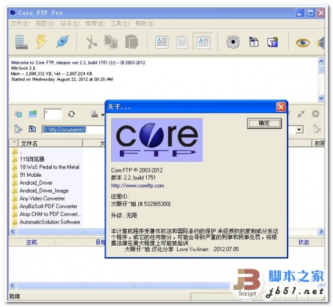Click the 状态 queue column header
The height and width of the screenshot is (307, 333).
coord(304,243)
